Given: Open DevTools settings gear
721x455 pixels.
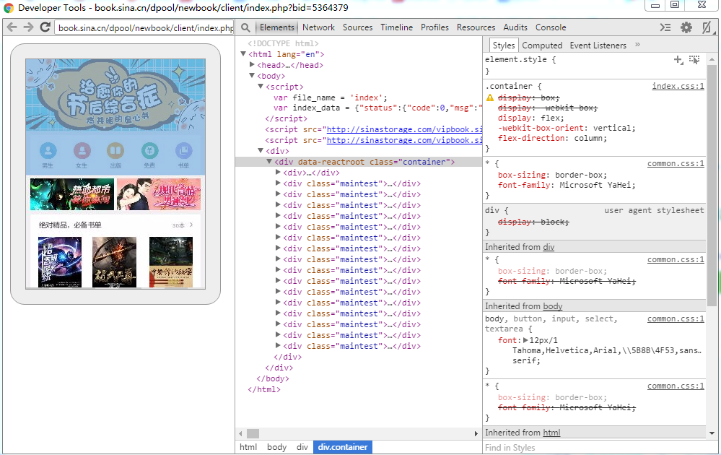Looking at the screenshot, I should coord(686,27).
